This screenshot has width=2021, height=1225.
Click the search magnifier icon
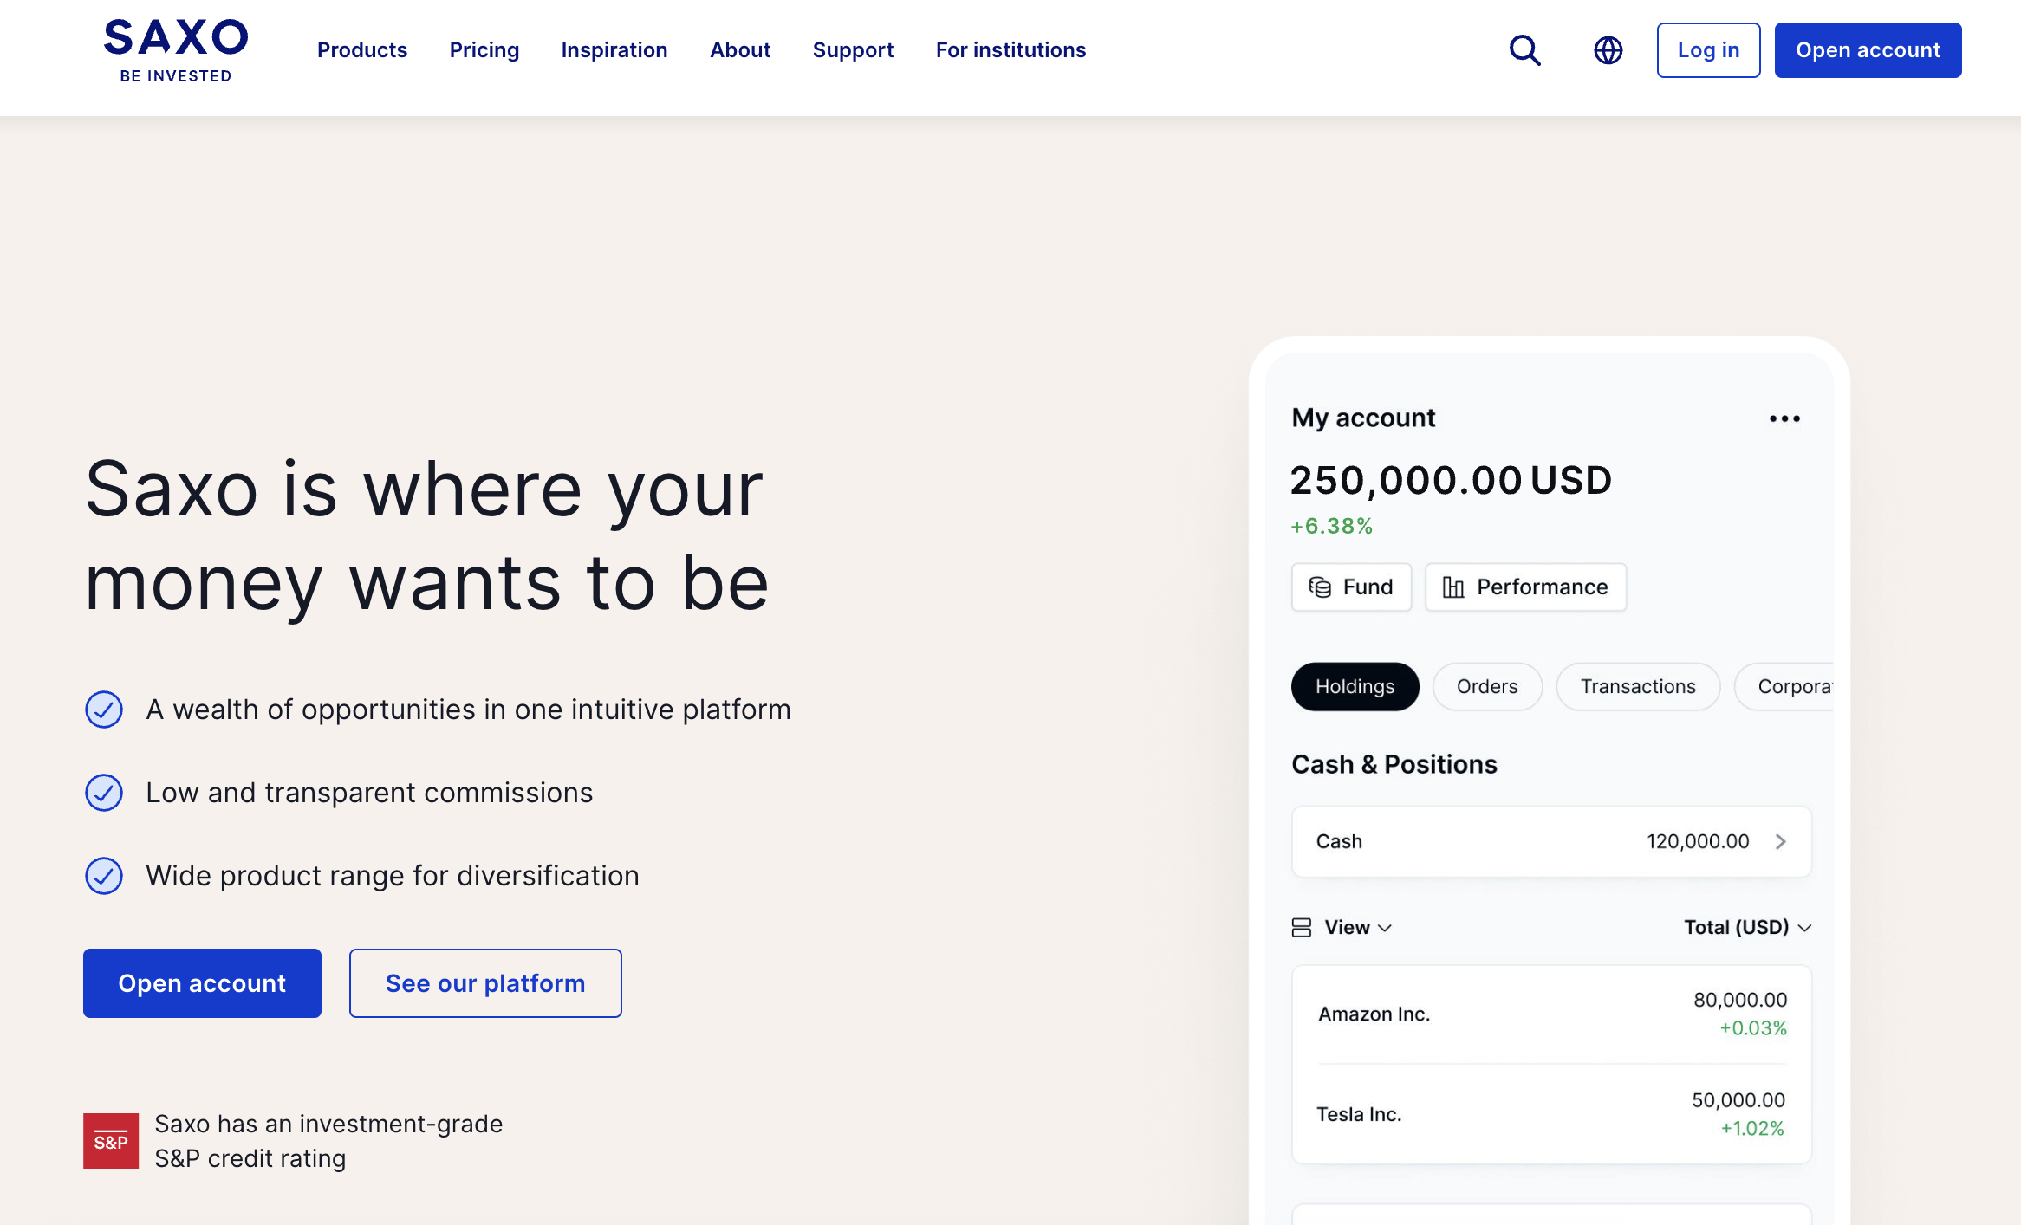[x=1525, y=50]
